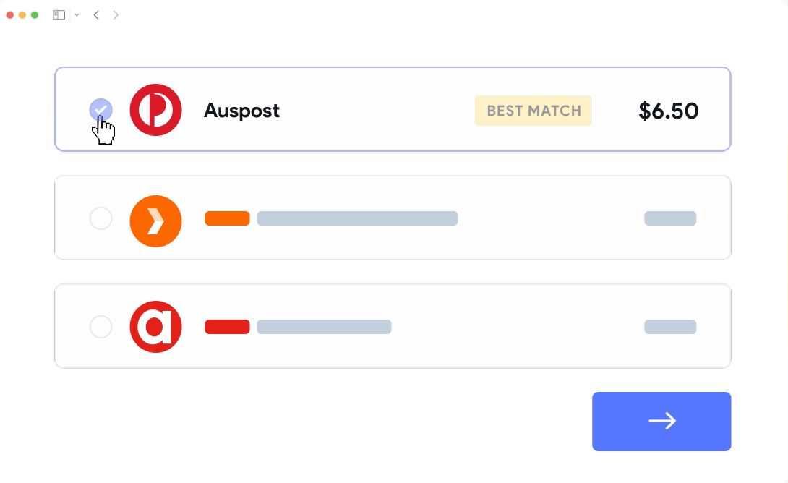788x483 pixels.
Task: Deselect the checked Auspost radio button
Action: [100, 110]
